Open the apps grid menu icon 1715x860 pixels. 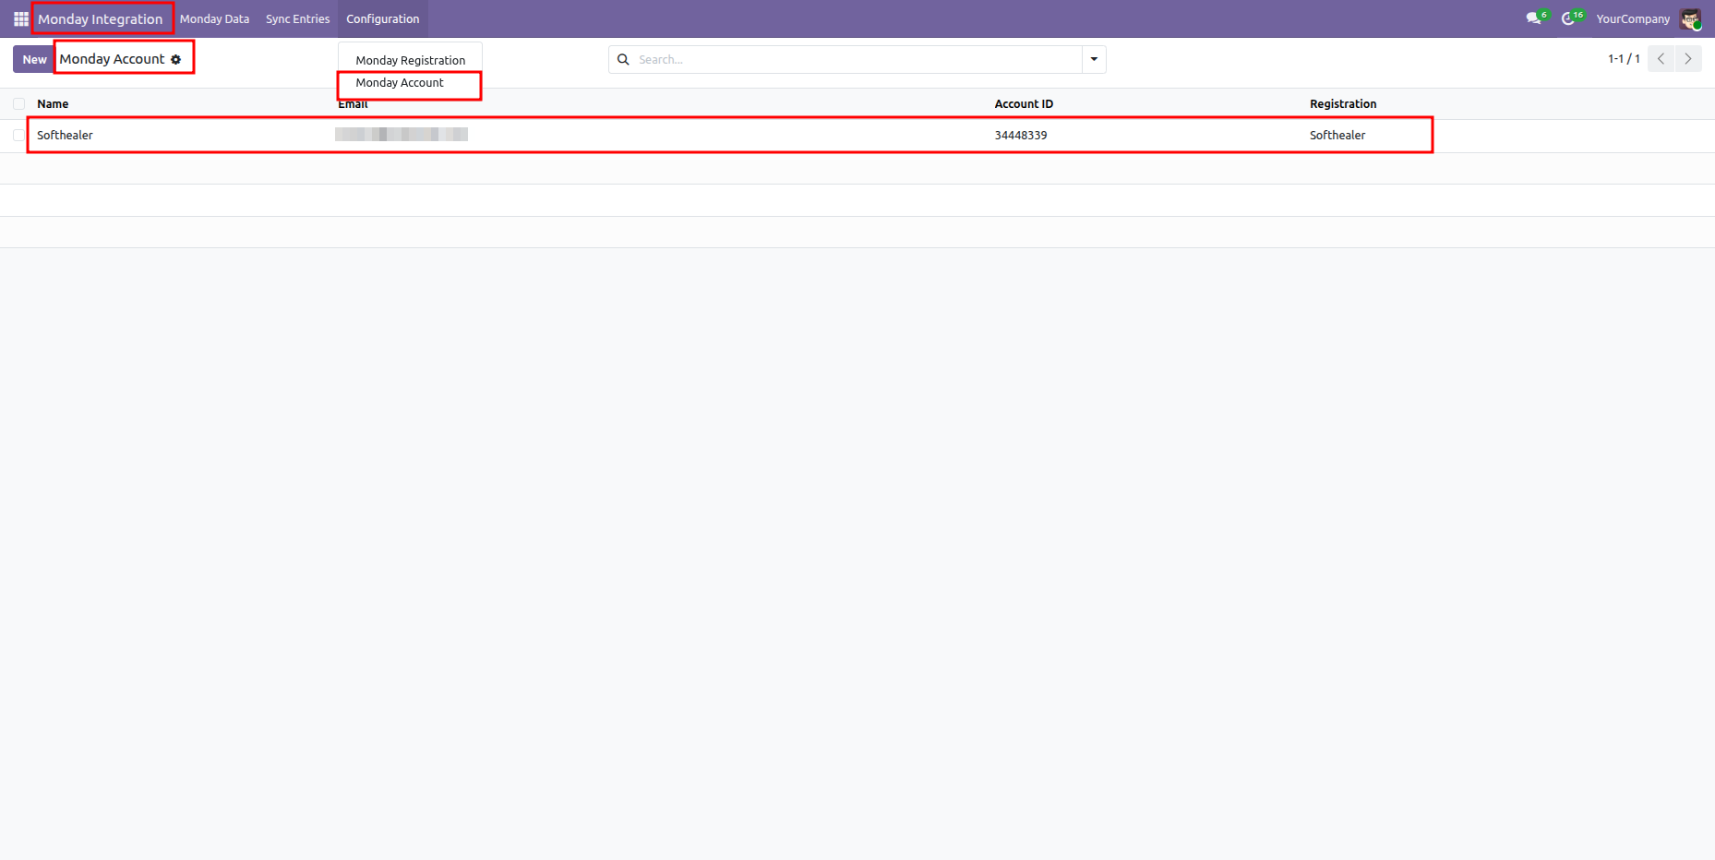tap(21, 18)
